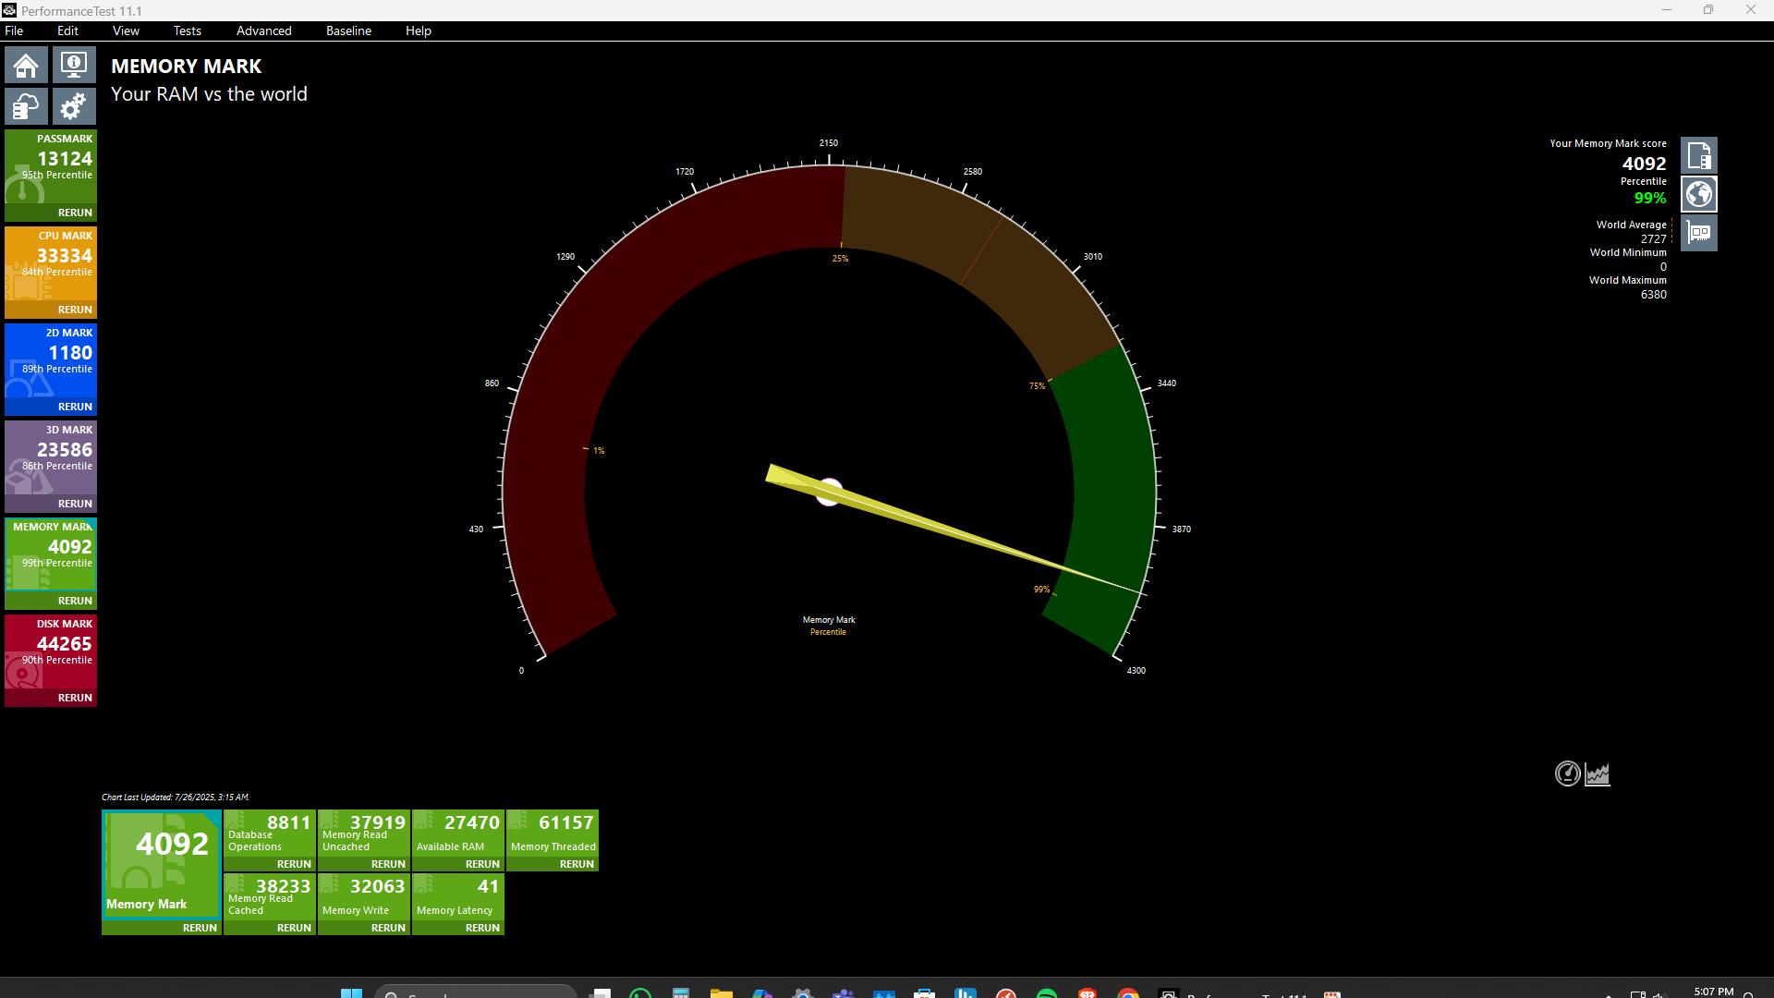
Task: Open the Edit menu
Action: (x=67, y=30)
